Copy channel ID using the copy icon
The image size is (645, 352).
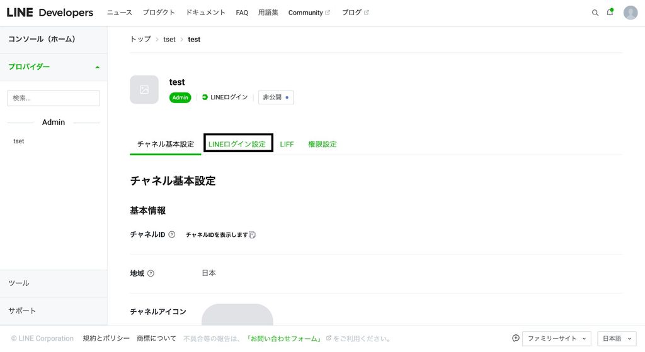(x=252, y=235)
